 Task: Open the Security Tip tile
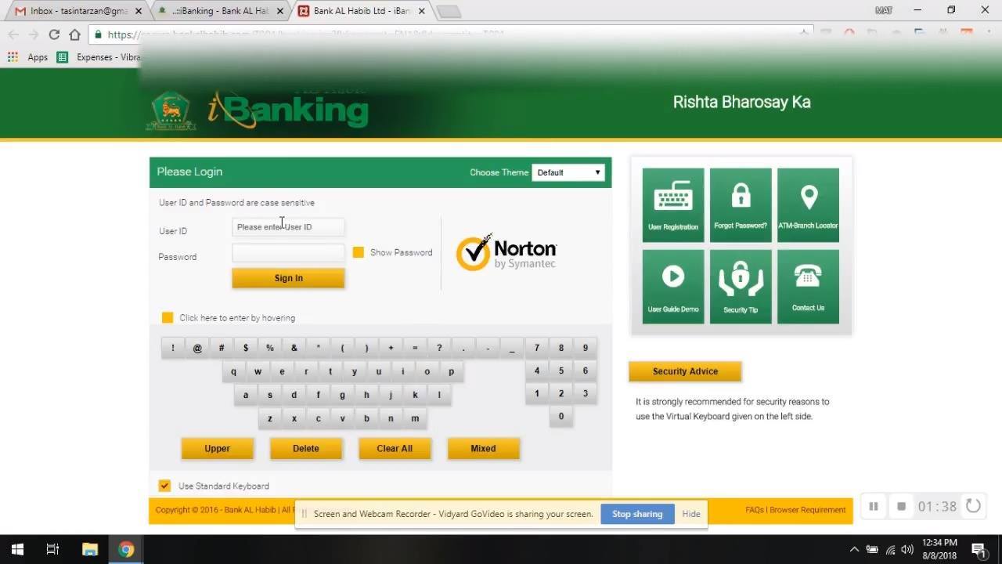click(x=741, y=287)
